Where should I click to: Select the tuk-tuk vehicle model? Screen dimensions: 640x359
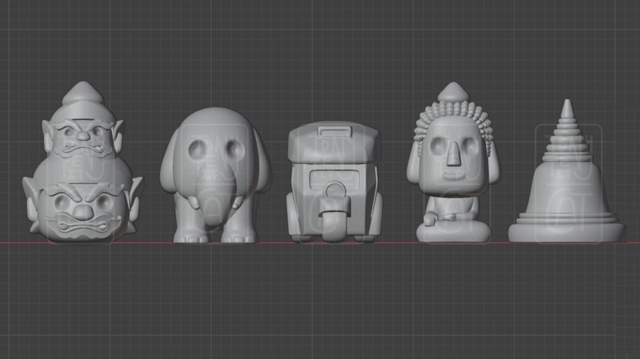(x=334, y=182)
